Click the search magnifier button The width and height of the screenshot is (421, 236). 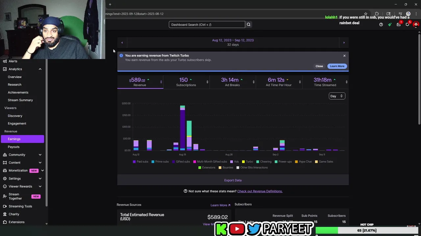249,25
